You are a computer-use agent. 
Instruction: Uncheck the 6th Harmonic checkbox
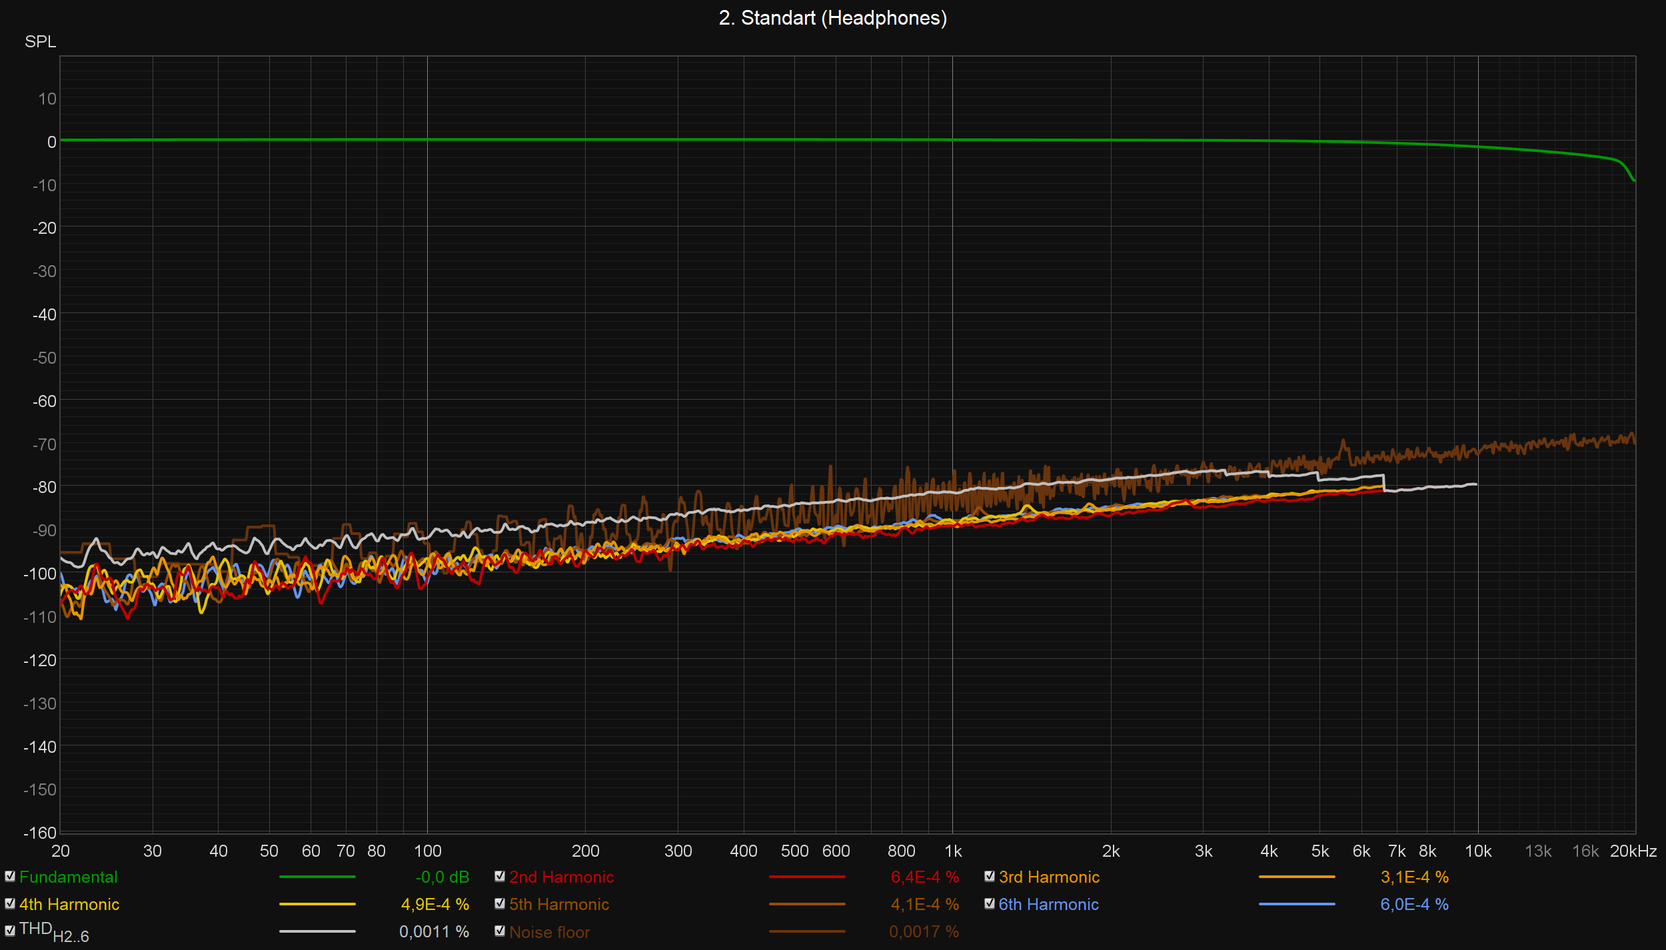[x=990, y=904]
